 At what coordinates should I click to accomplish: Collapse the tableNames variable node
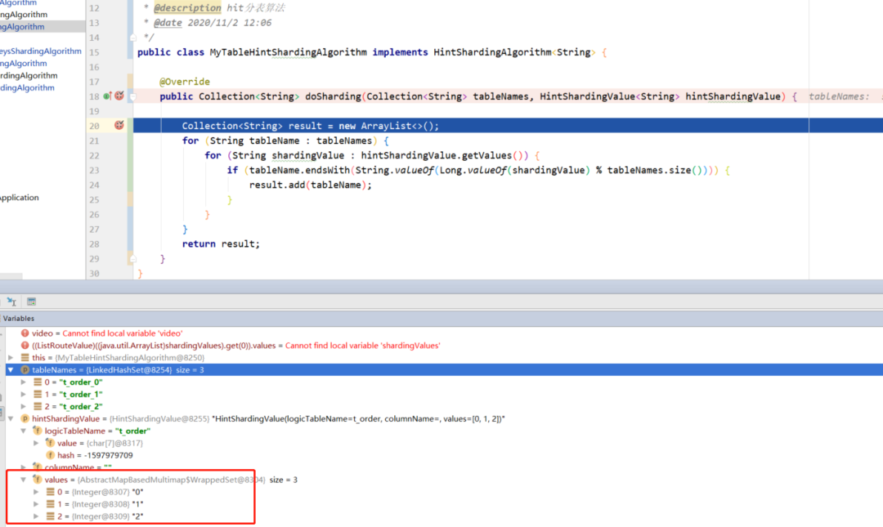pyautogui.click(x=11, y=370)
